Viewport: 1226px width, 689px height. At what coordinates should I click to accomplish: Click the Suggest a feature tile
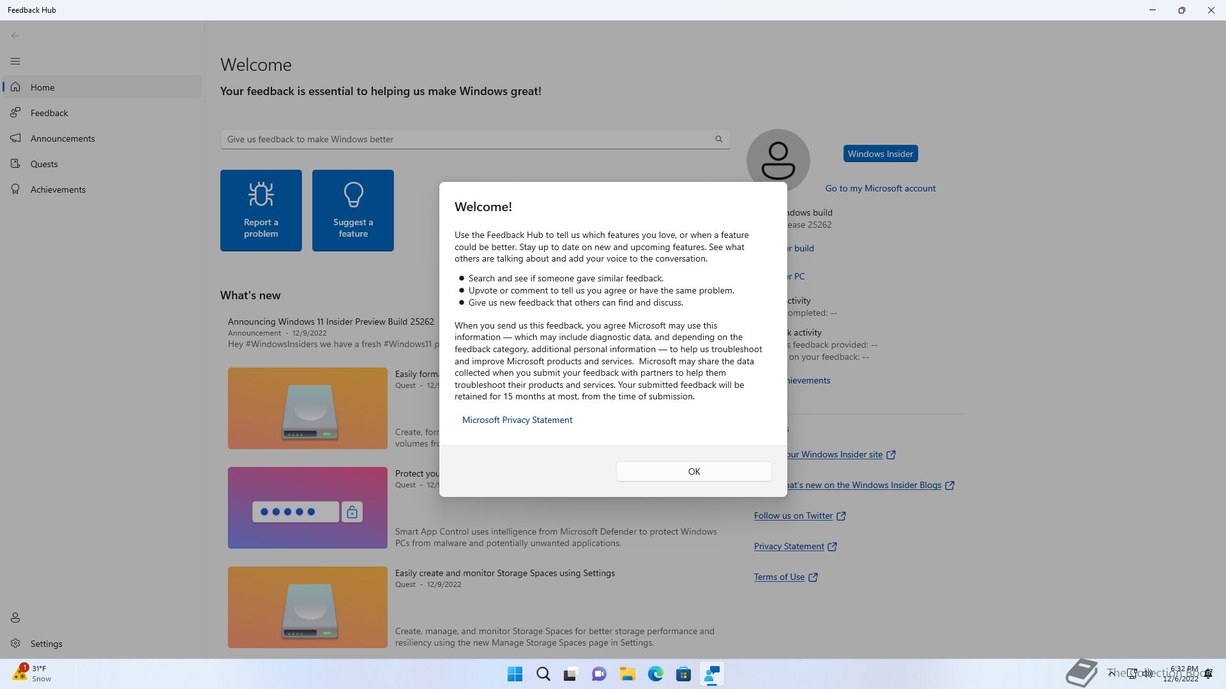(x=353, y=211)
